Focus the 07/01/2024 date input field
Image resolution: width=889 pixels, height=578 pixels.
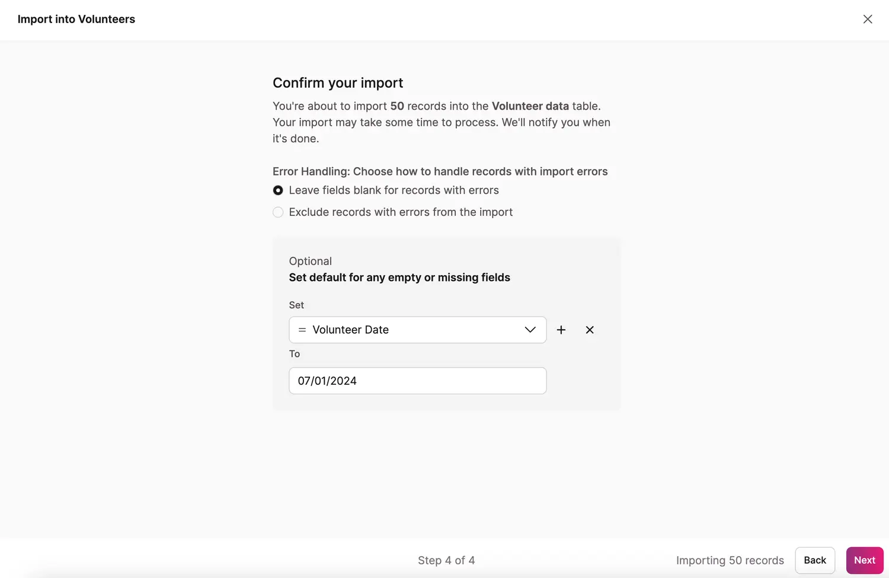click(417, 381)
